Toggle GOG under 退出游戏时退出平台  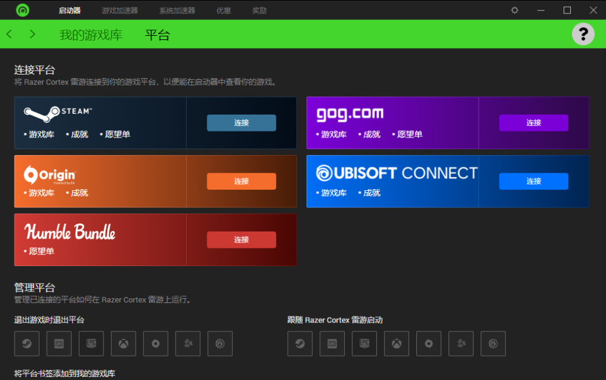pyautogui.click(x=59, y=343)
